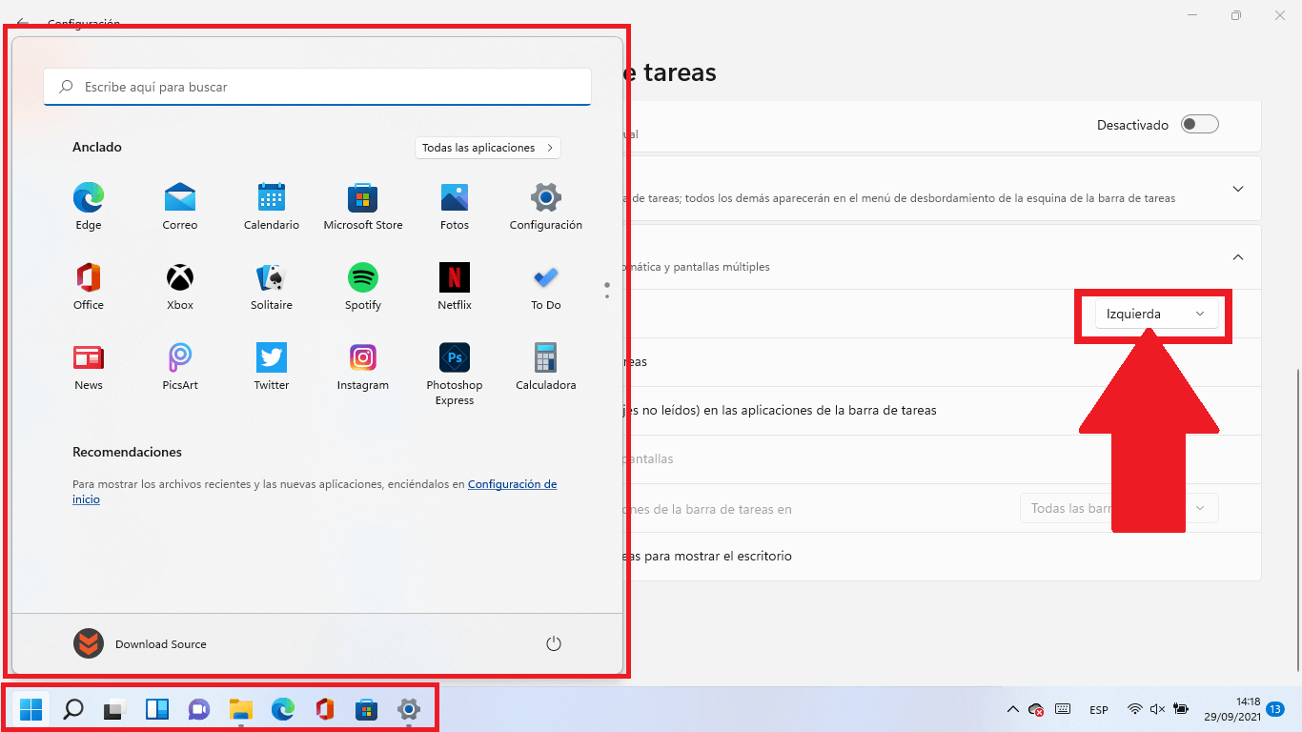The image size is (1302, 732).
Task: Click the power button in Start menu
Action: coord(554,644)
